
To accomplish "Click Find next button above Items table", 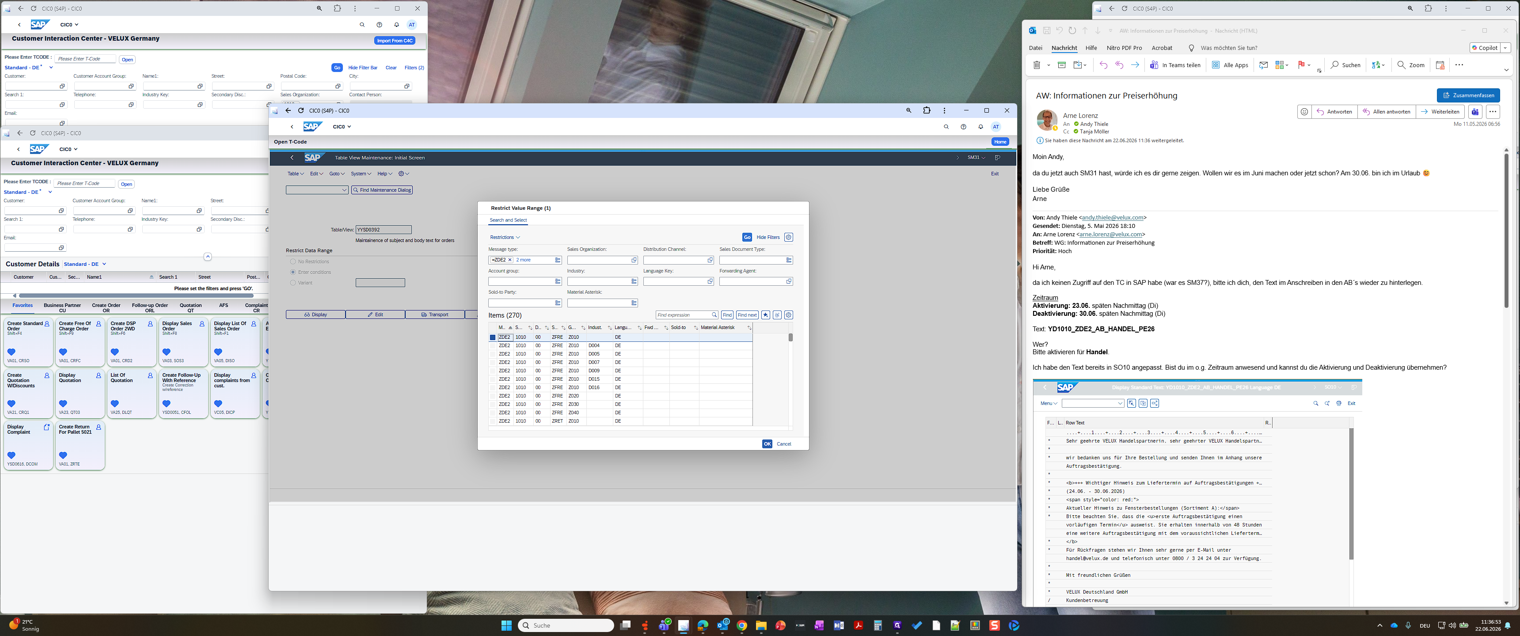I will pos(747,315).
